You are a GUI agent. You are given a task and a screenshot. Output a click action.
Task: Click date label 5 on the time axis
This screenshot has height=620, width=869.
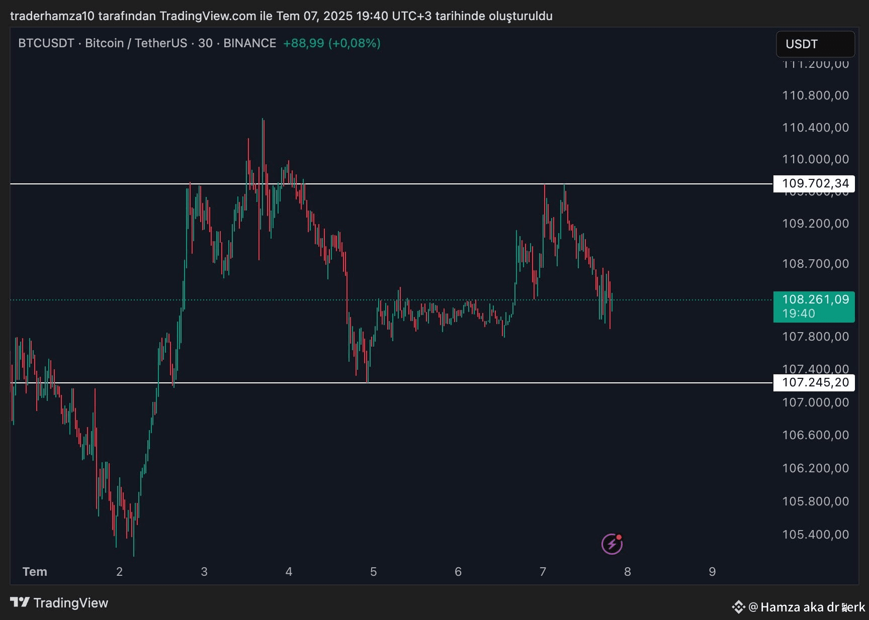coord(373,572)
